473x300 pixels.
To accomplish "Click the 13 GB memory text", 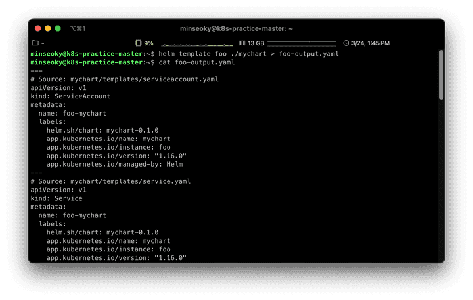I will [256, 43].
